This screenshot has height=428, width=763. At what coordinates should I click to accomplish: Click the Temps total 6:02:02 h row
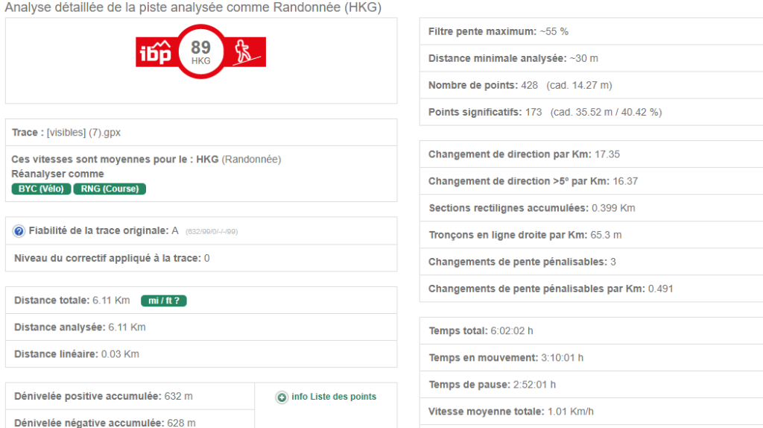click(481, 331)
